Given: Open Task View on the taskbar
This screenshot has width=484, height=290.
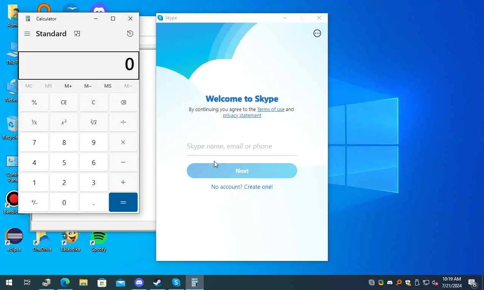Looking at the screenshot, I should [x=27, y=282].
